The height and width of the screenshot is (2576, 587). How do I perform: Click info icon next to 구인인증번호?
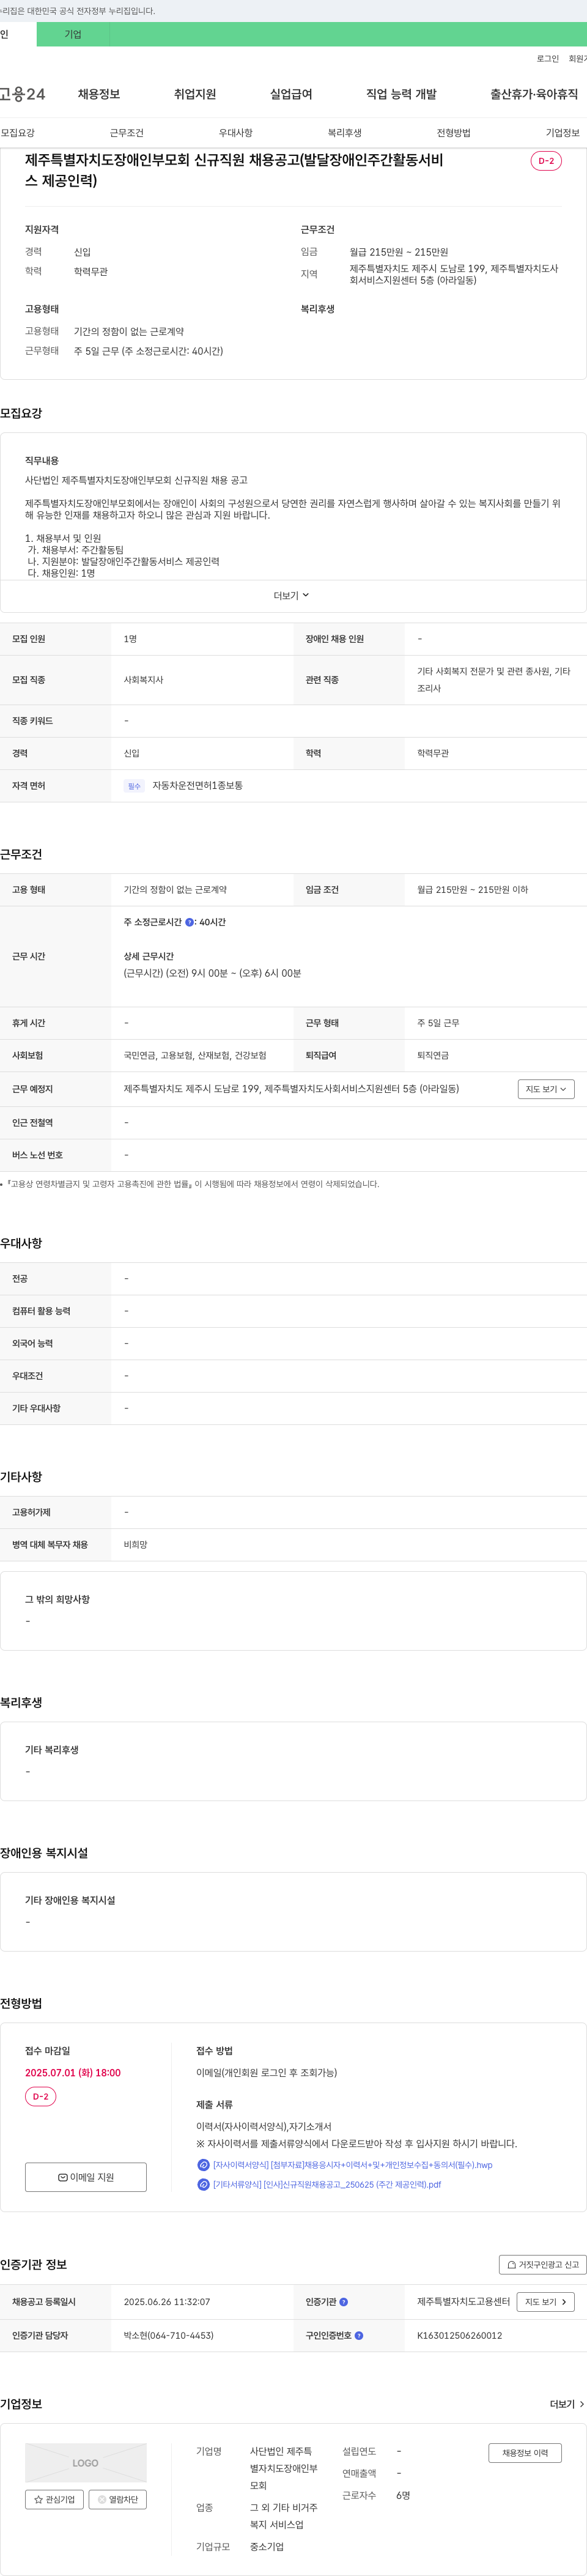click(x=359, y=2336)
